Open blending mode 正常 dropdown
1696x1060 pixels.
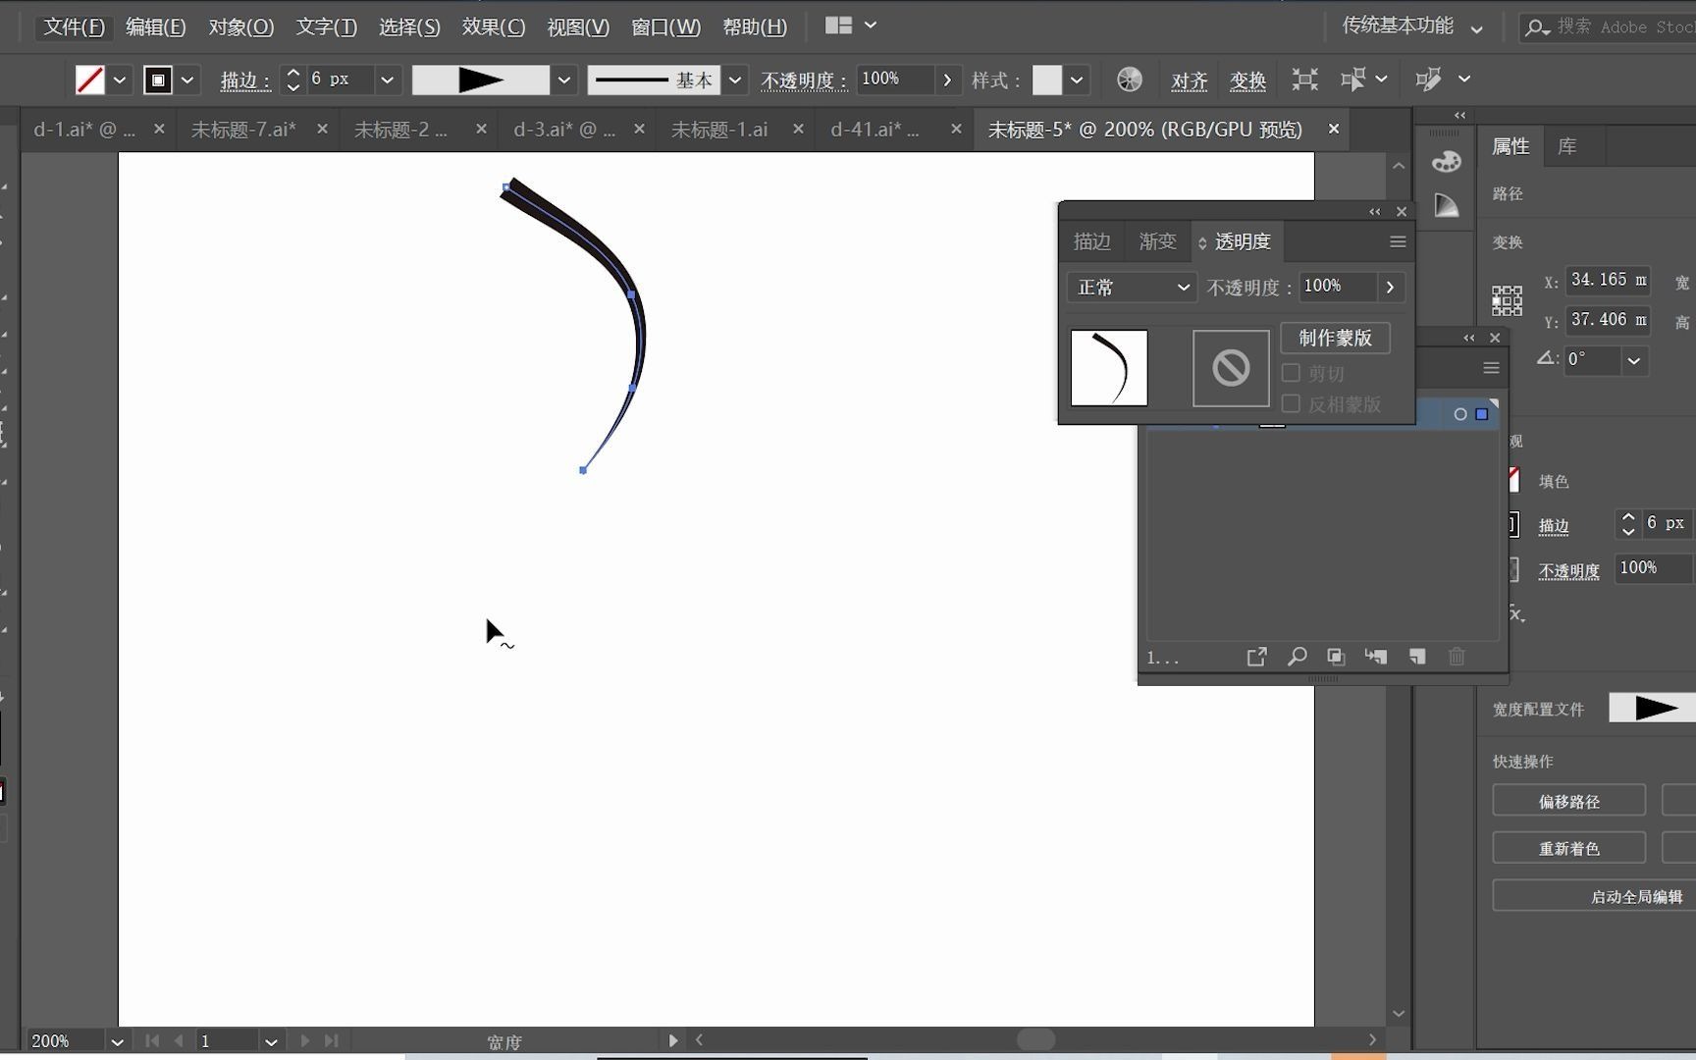coord(1132,288)
